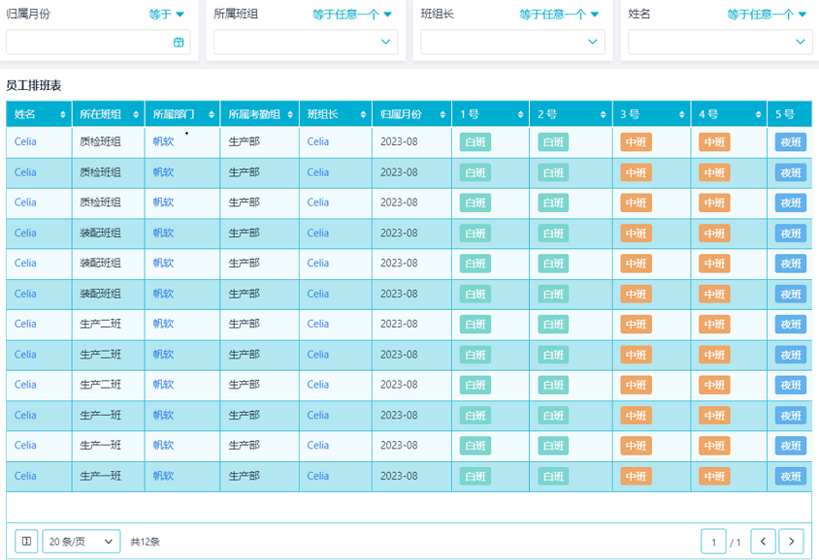Change the 20 条/页 page size
This screenshot has width=819, height=560.
[x=82, y=542]
